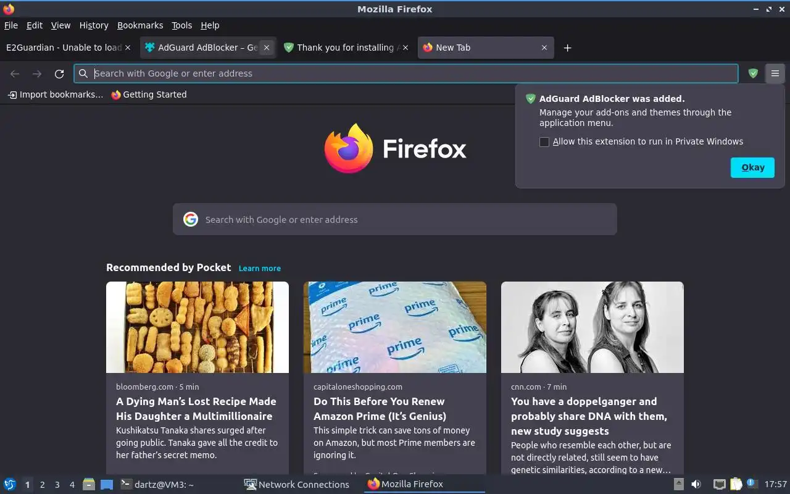Open the Lubuntu start menu icon
Image resolution: width=790 pixels, height=494 pixels.
(x=10, y=484)
